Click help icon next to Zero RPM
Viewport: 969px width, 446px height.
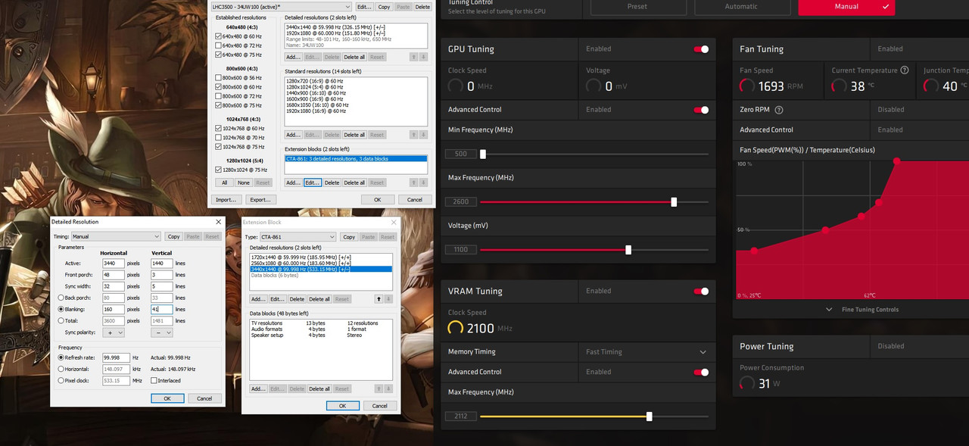(779, 110)
